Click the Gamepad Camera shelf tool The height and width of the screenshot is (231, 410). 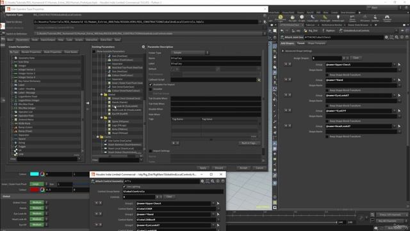point(387,19)
